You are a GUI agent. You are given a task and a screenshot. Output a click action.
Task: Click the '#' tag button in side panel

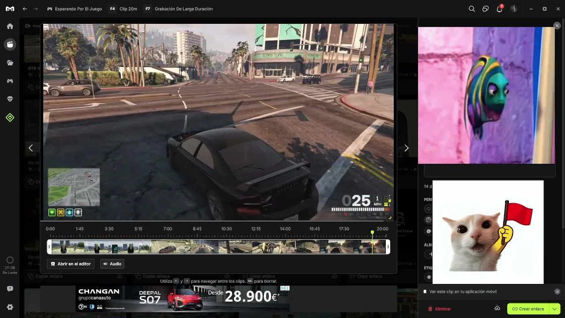pyautogui.click(x=428, y=277)
